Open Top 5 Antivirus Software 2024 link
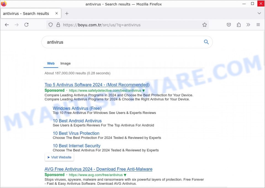This screenshot has width=265, height=188. 97,85
